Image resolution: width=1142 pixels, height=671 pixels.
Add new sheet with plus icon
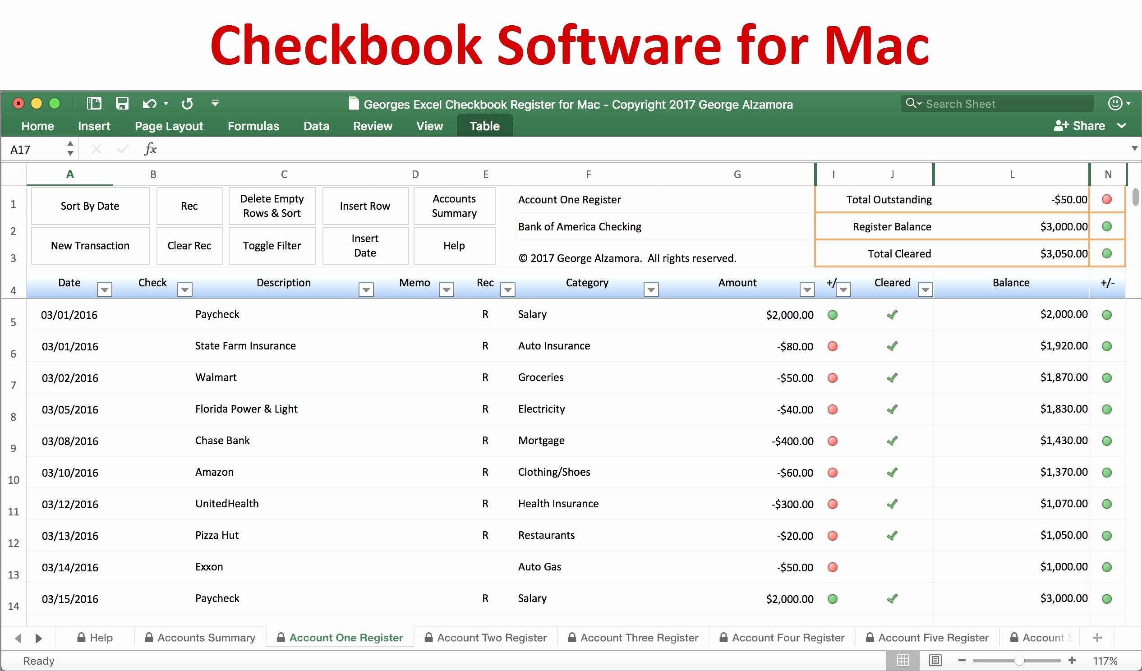click(x=1097, y=638)
